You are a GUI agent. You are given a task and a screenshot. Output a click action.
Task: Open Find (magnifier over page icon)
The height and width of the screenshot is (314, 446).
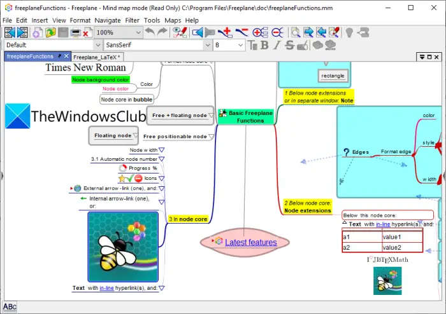(296, 32)
